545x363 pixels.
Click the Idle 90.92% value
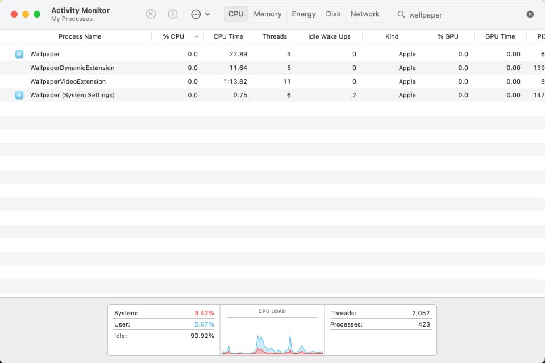pyautogui.click(x=202, y=336)
